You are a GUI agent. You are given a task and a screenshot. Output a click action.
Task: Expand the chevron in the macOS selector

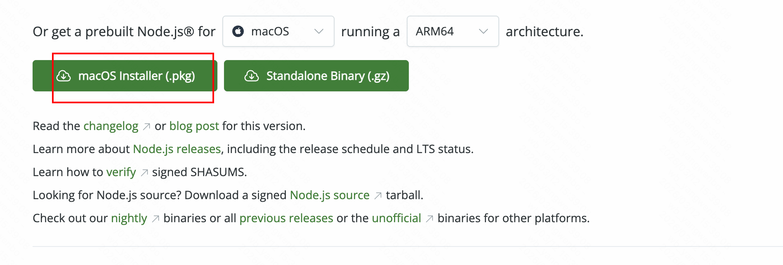coord(318,31)
